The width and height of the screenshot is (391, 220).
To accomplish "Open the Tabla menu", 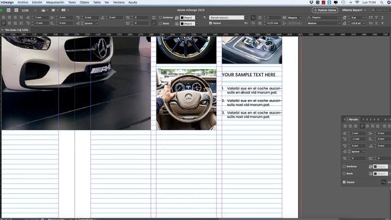I will [x=97, y=2].
